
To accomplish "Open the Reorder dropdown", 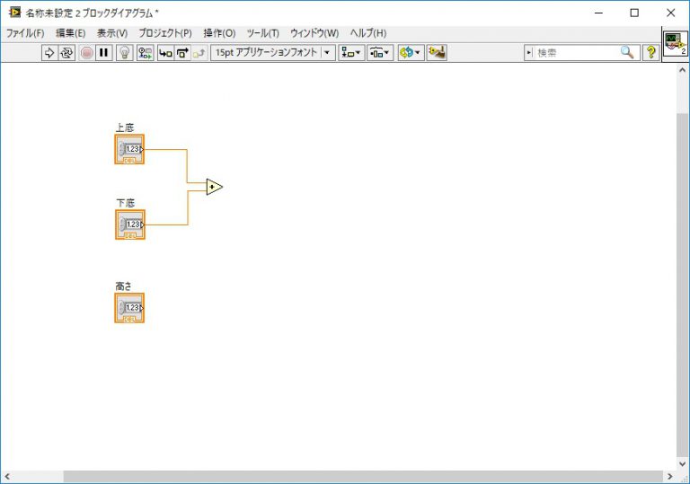I will coord(410,52).
